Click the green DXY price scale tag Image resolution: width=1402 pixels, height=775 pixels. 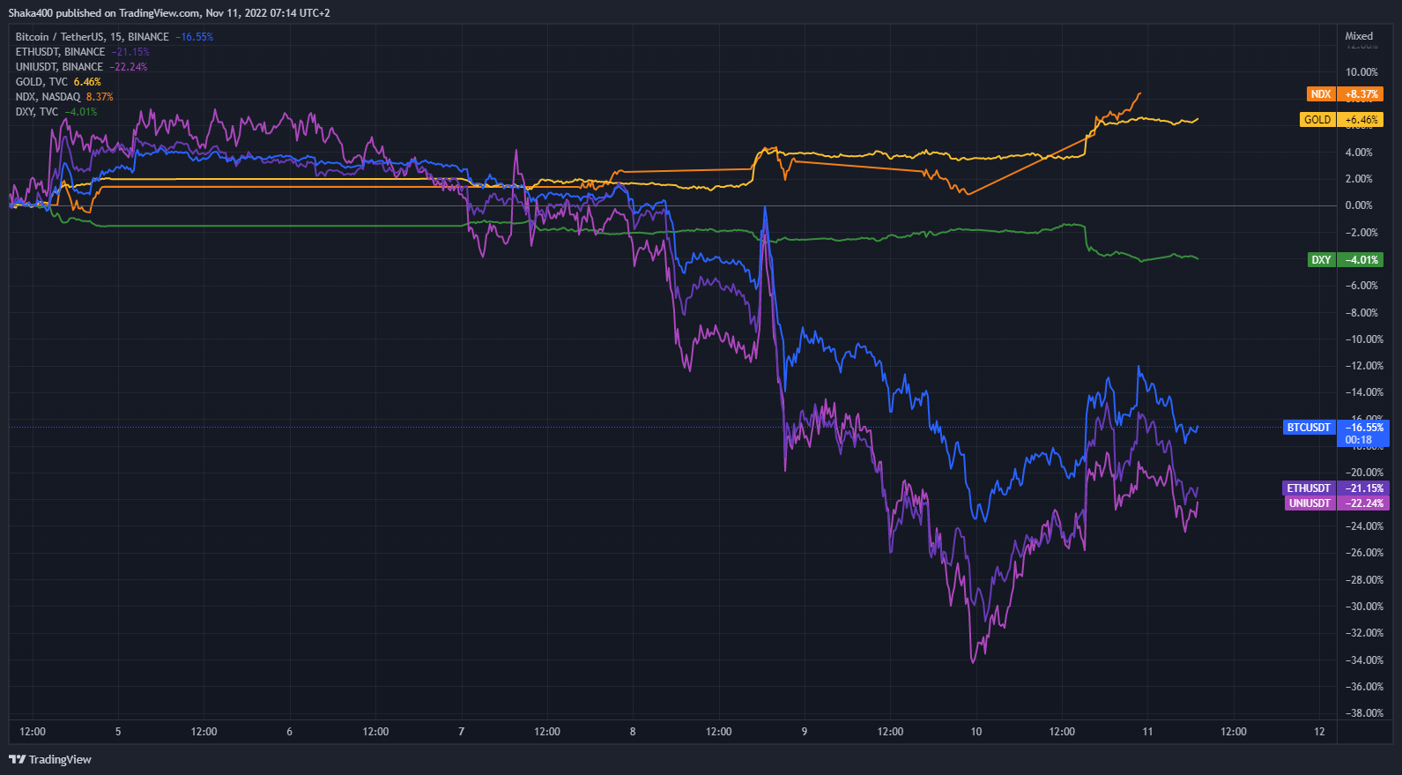click(1321, 260)
